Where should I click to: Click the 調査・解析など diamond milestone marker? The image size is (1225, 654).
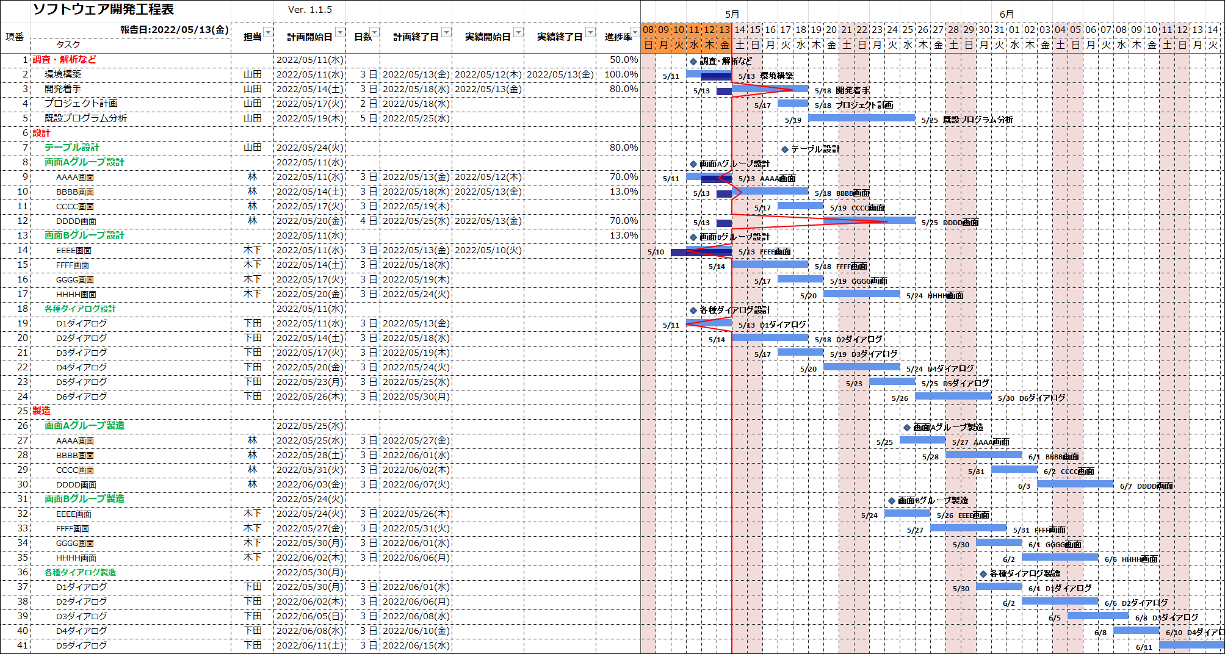(693, 62)
